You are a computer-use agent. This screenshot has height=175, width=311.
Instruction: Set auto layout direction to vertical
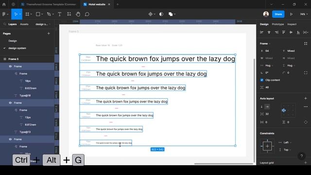click(x=261, y=107)
